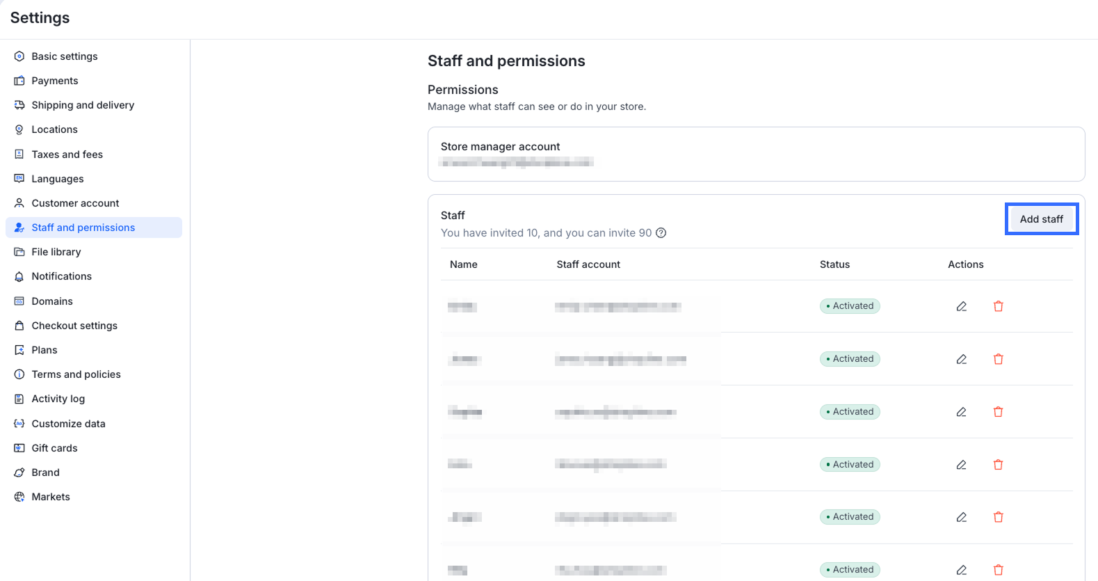This screenshot has width=1098, height=581.
Task: Click the Payments sidebar icon
Action: [19, 81]
